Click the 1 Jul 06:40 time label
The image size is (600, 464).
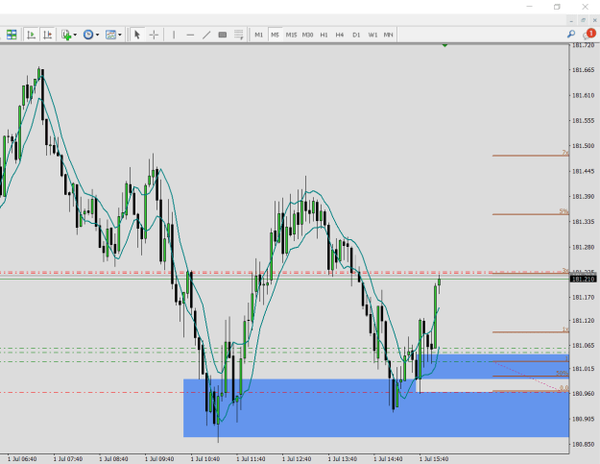(22, 458)
